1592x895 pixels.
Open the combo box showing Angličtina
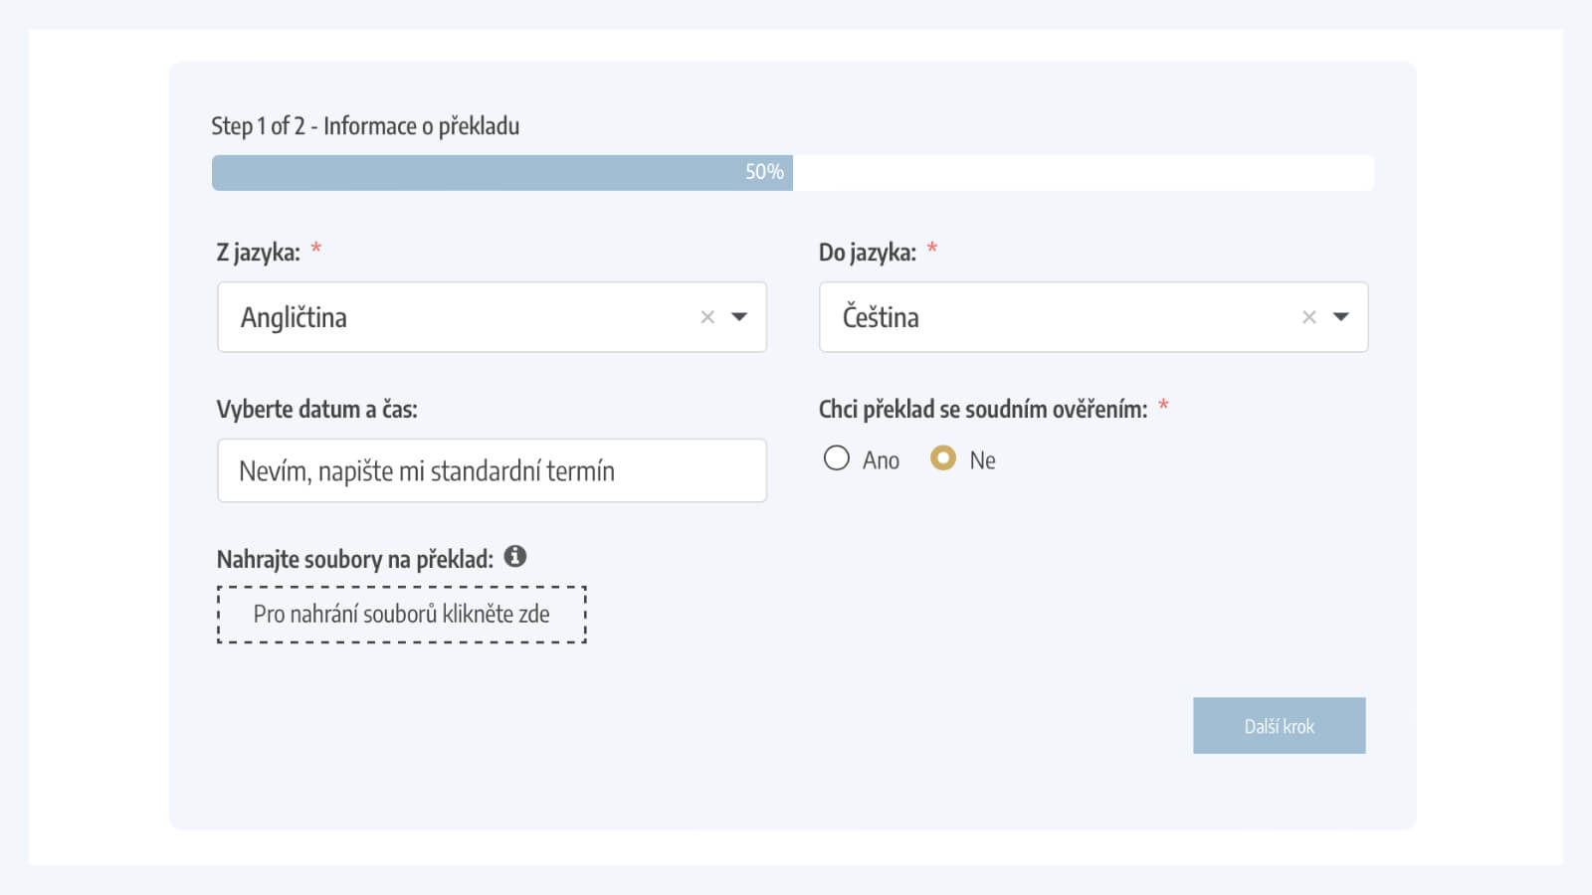492,317
